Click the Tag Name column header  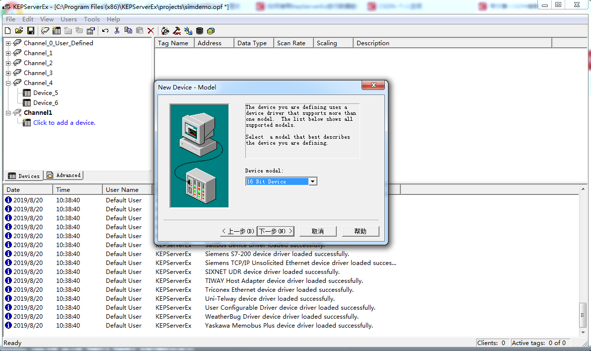coord(174,43)
